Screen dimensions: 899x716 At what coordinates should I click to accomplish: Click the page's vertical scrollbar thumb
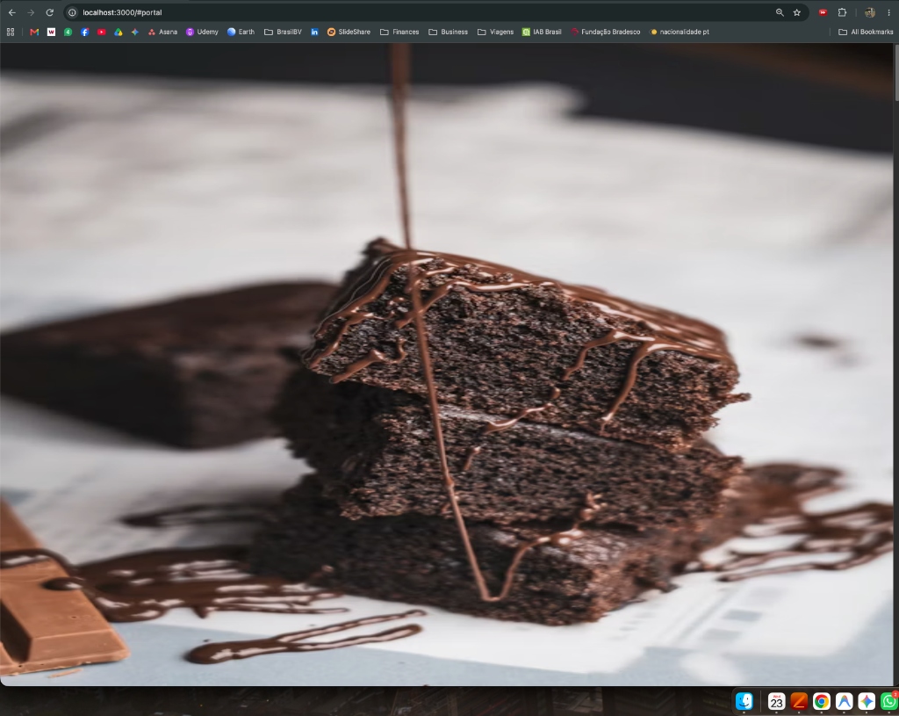pyautogui.click(x=896, y=74)
